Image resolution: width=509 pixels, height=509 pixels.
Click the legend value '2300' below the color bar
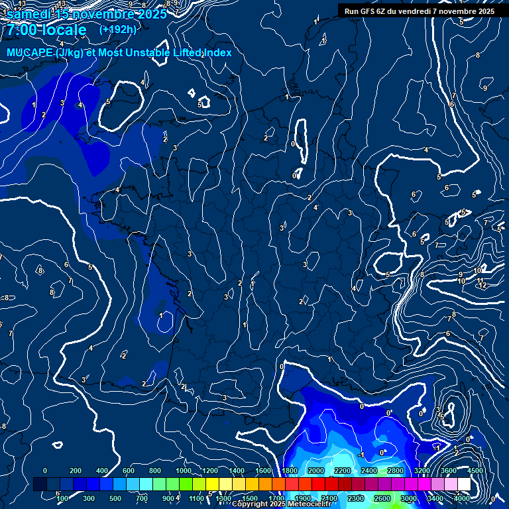click(355, 498)
